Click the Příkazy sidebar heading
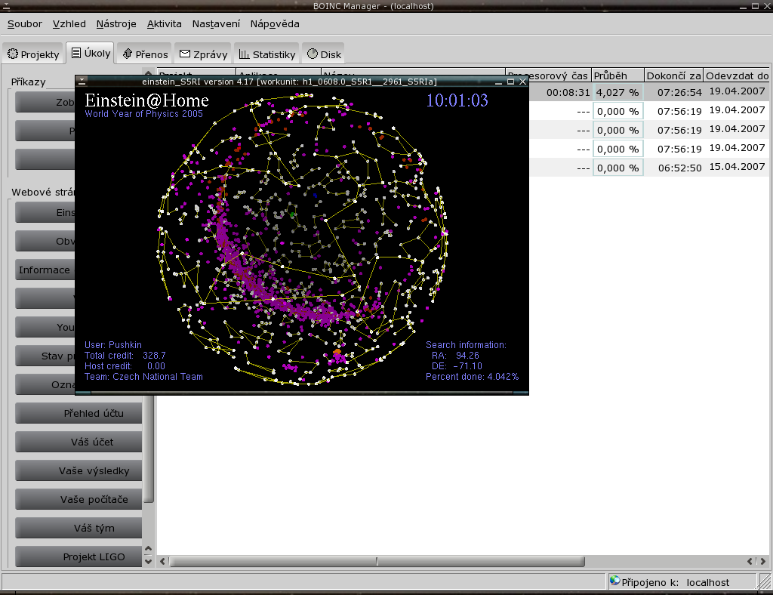 coord(28,82)
